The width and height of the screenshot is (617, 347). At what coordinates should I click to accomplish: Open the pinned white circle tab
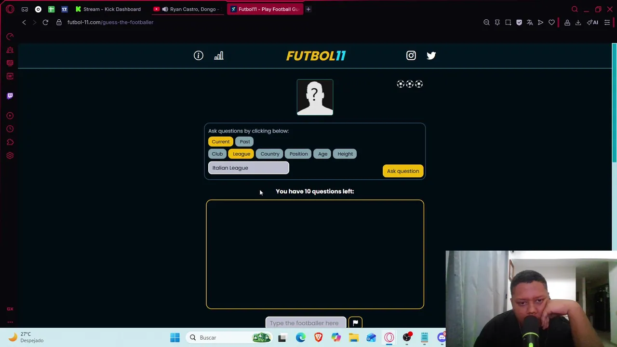click(x=38, y=9)
